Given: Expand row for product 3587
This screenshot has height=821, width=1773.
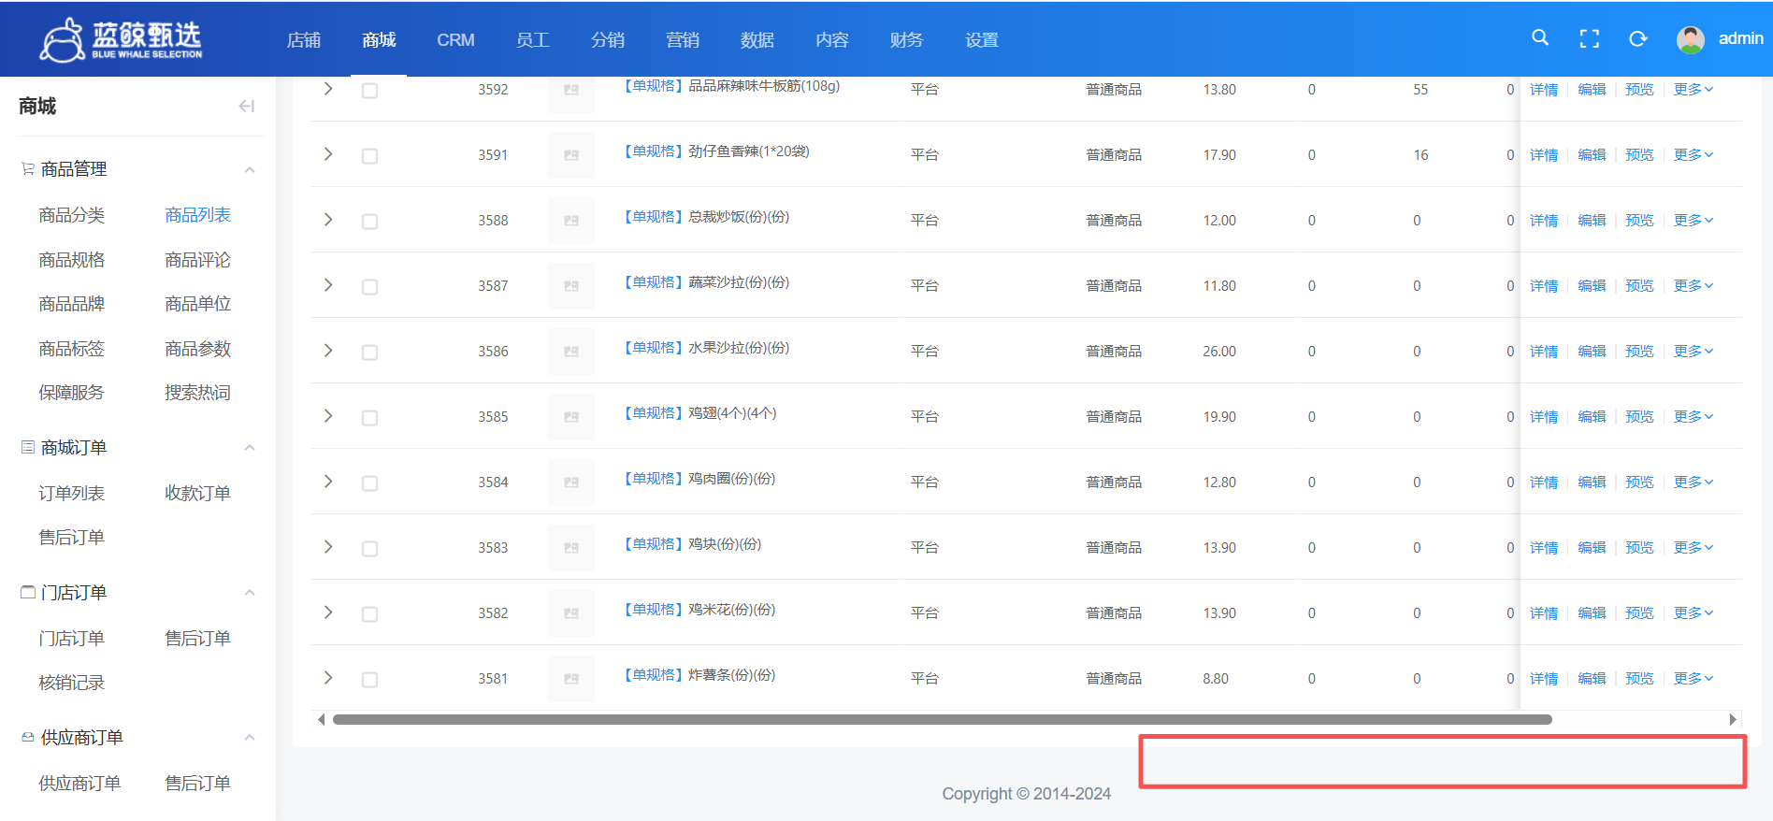Looking at the screenshot, I should 328,285.
